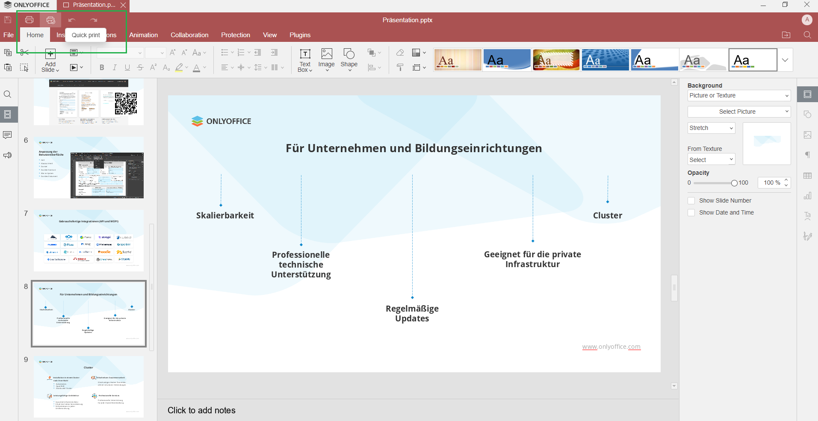Viewport: 818px width, 421px height.
Task: Open the Collaboration tab
Action: [x=189, y=35]
